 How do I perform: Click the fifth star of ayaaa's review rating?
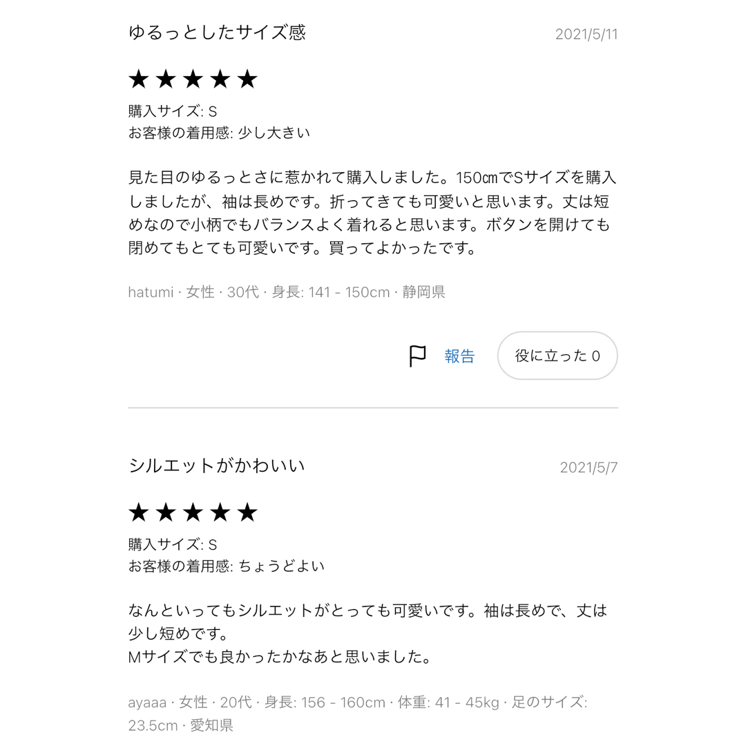click(x=247, y=513)
